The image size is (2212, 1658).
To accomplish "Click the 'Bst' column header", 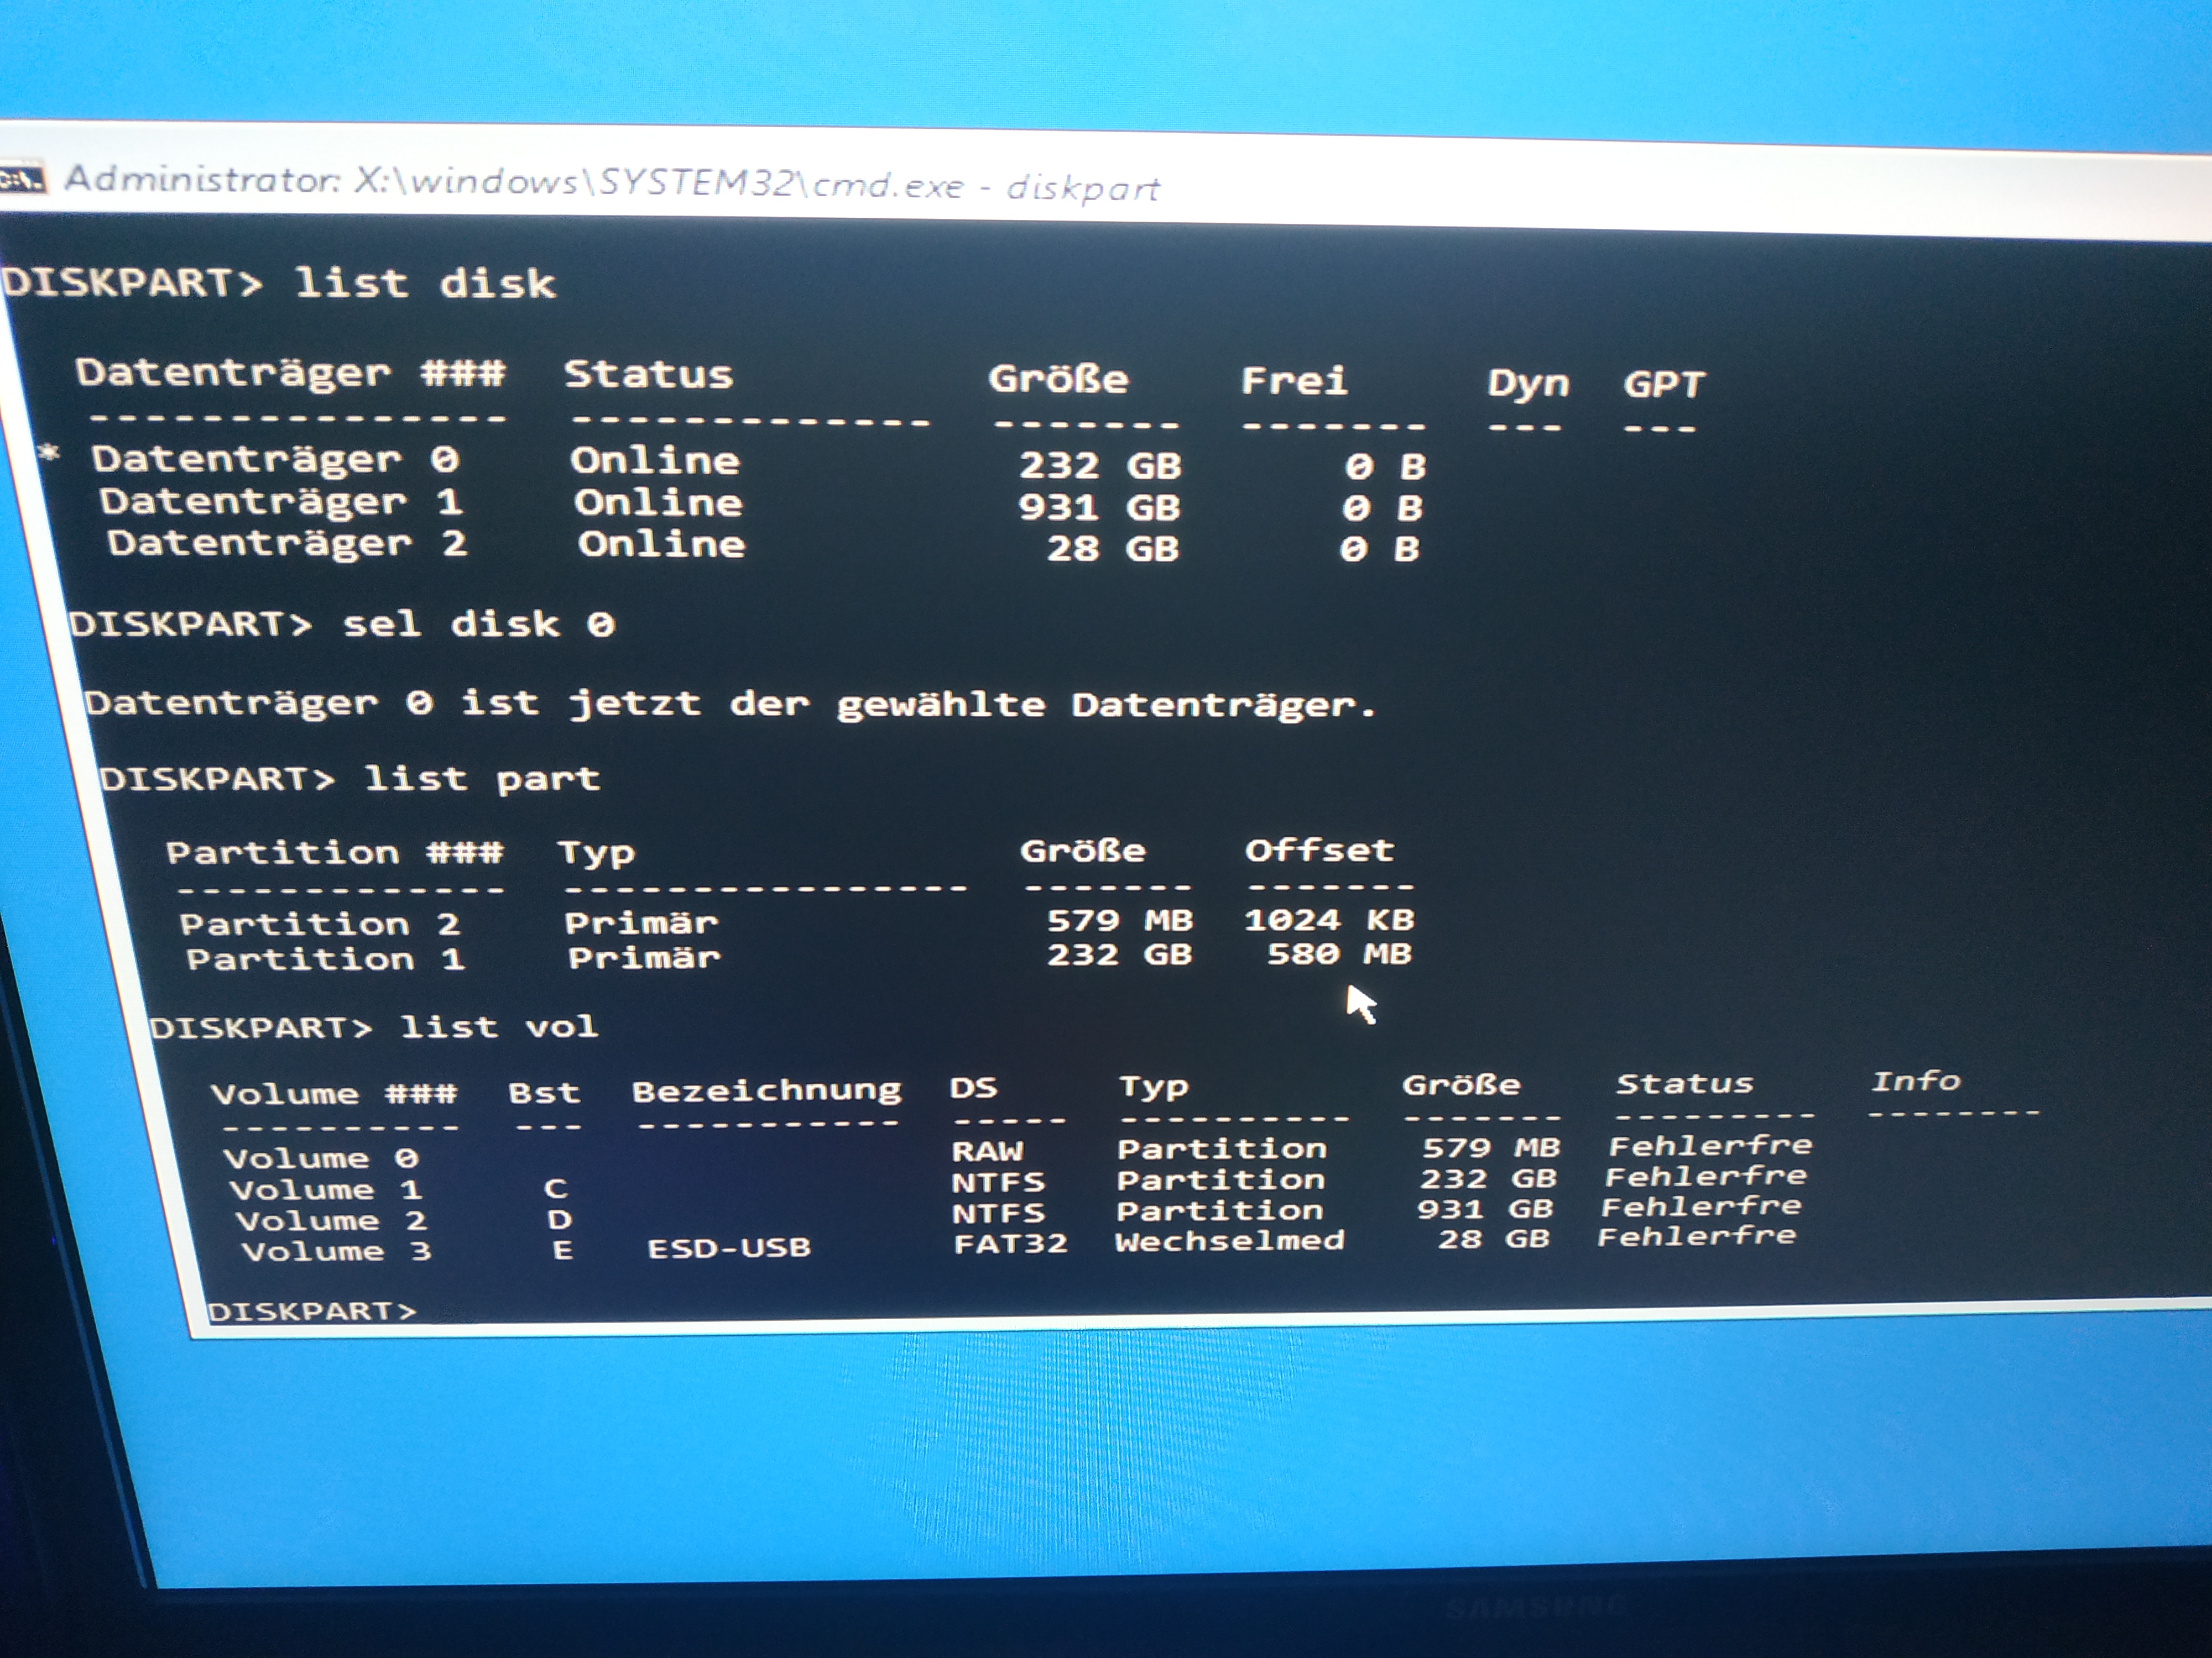I will tap(543, 1092).
